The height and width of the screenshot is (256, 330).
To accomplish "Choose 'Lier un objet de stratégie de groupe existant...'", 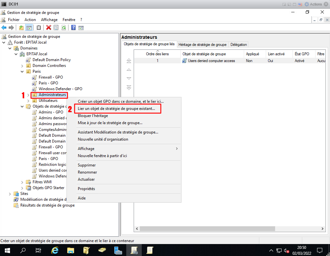I will (x=116, y=109).
